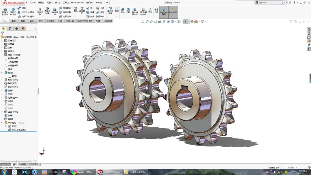This screenshot has height=175, width=311.
Task: Click the Windows Start button
Action: (4, 172)
